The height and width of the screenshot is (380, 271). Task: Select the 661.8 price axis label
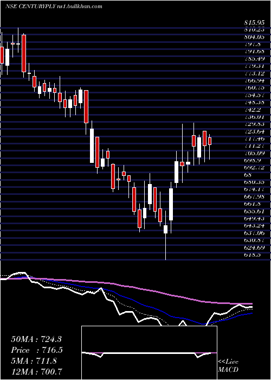tap(253, 204)
